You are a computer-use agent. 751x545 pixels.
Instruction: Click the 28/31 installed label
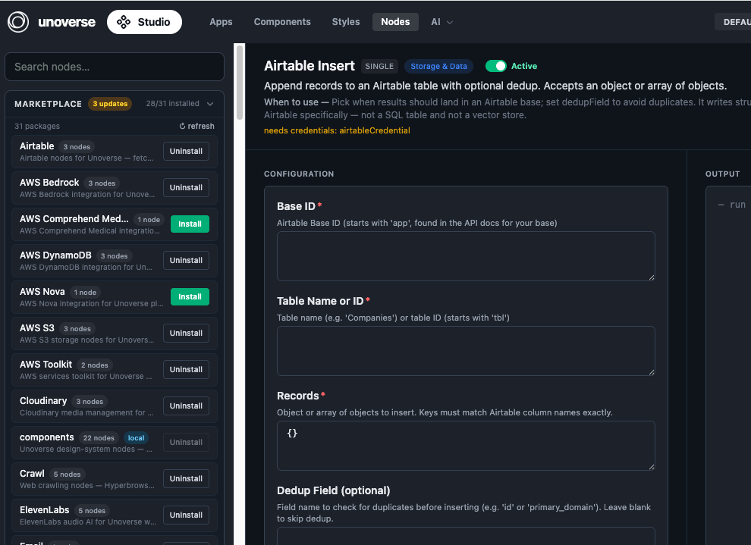pyautogui.click(x=172, y=103)
